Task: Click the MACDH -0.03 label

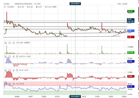Action: pos(25,56)
